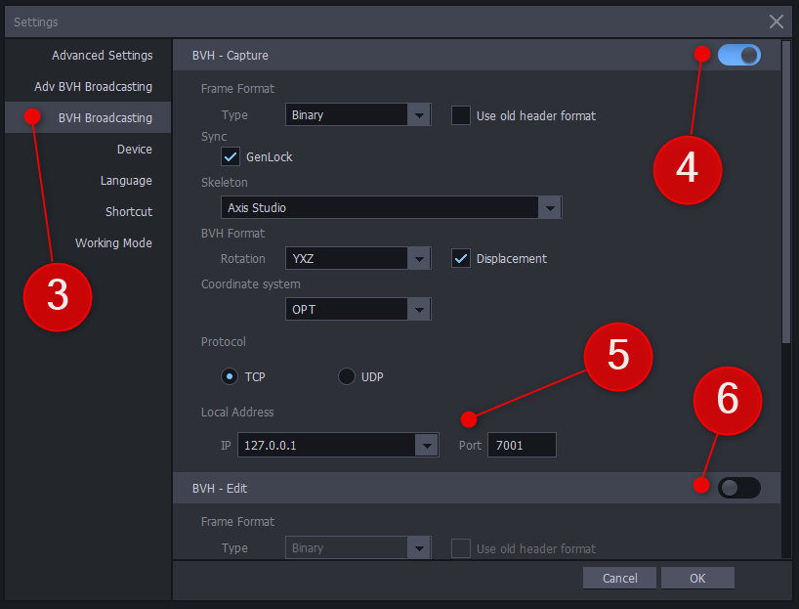Image resolution: width=799 pixels, height=609 pixels.
Task: Open the BVH - Edit Type dropdown
Action: point(358,547)
